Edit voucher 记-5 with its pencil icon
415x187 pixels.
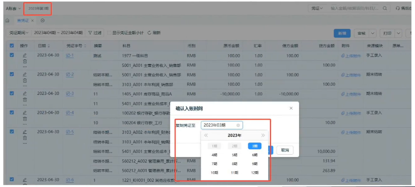[x=25, y=131]
